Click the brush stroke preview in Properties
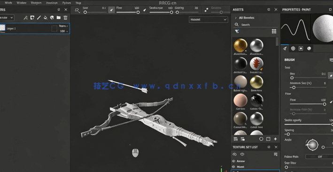This screenshot has width=333, height=172. [x=295, y=29]
